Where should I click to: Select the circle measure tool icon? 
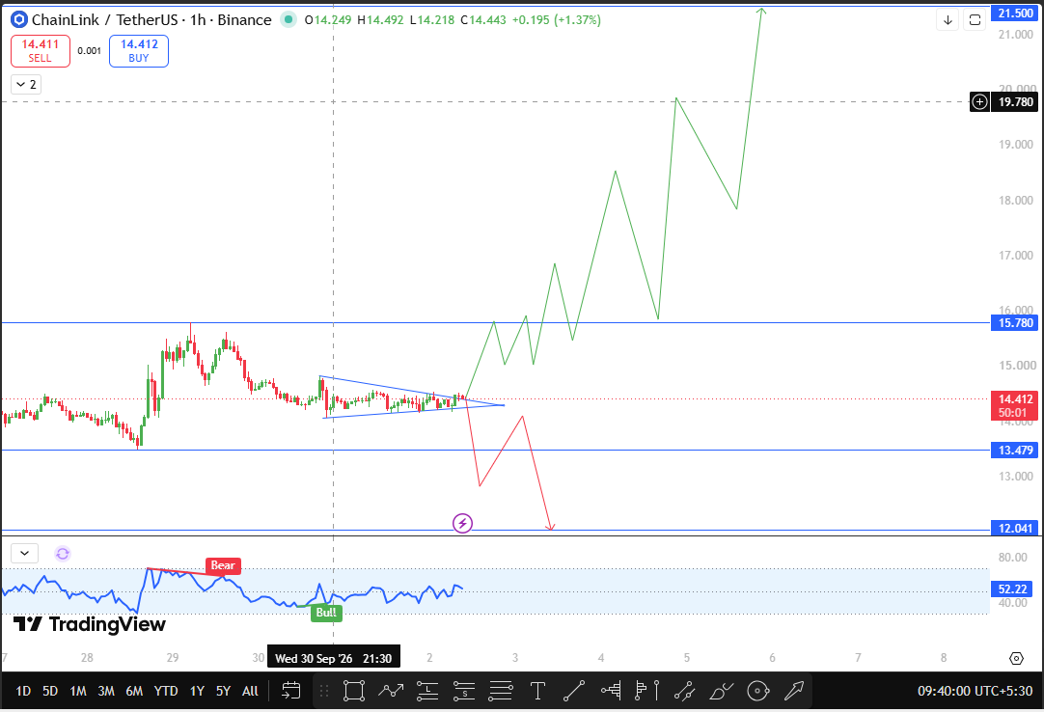[757, 691]
